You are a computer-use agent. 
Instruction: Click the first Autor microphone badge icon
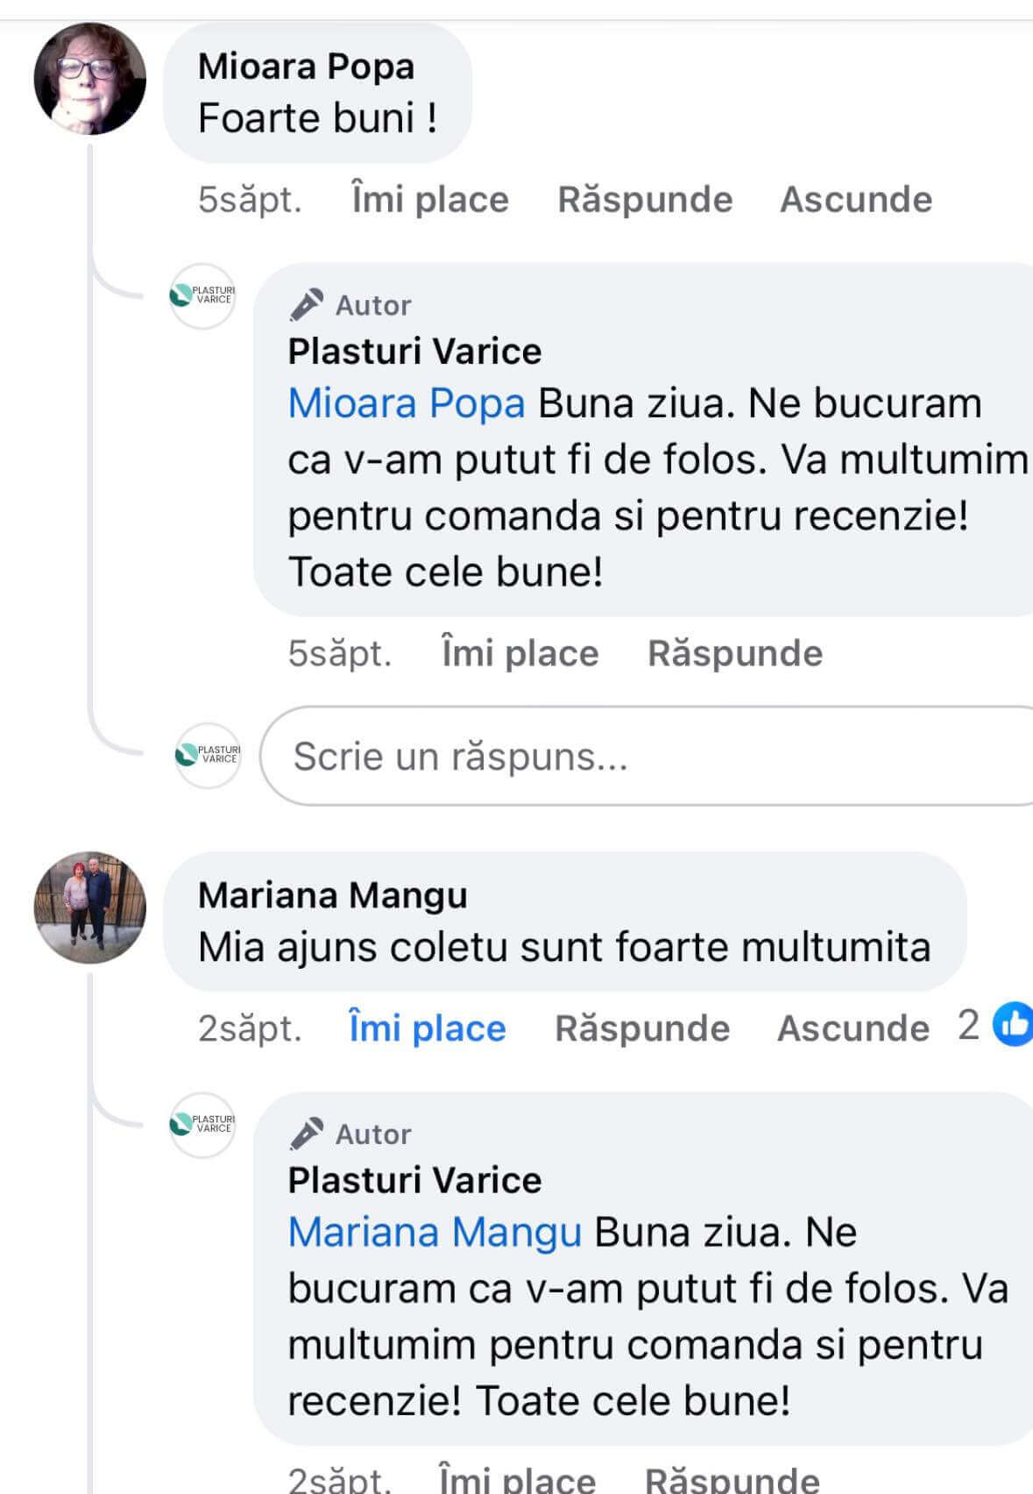tap(307, 304)
